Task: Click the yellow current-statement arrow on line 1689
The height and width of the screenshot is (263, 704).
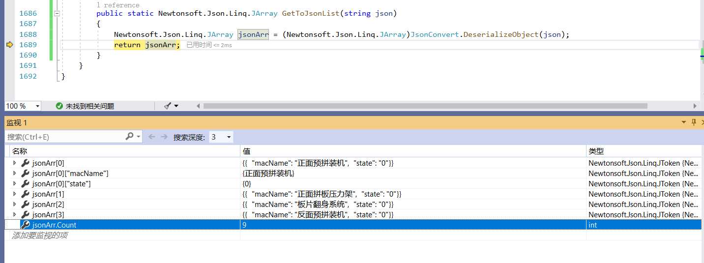Action: pyautogui.click(x=9, y=45)
